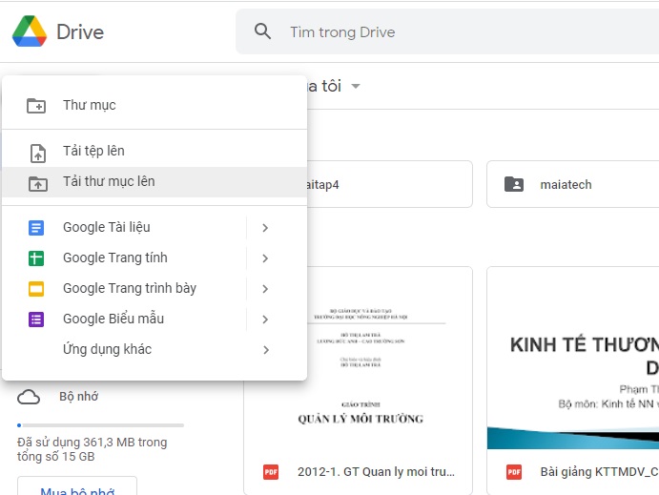Viewport: 659px width, 495px height.
Task: Open the maiatech folder
Action: point(573,184)
